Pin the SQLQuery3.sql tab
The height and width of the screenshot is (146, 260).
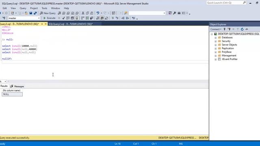[x=42, y=24]
